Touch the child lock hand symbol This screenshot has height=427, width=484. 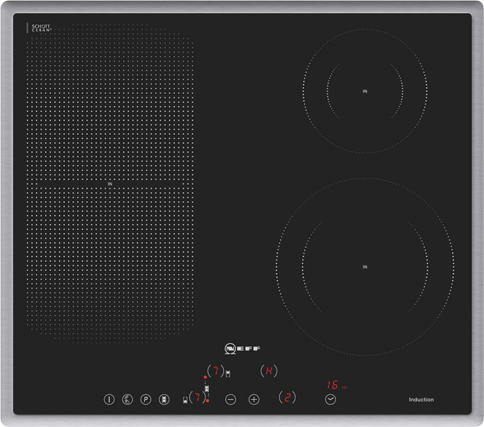[x=127, y=399]
